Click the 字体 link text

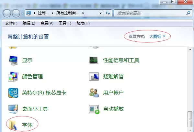click(x=27, y=125)
